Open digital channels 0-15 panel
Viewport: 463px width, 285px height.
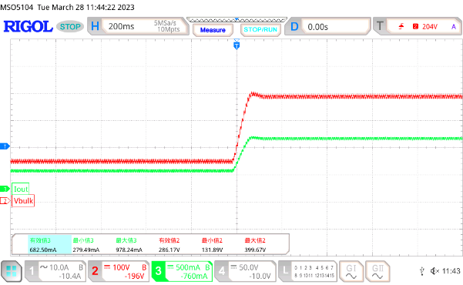pyautogui.click(x=314, y=271)
